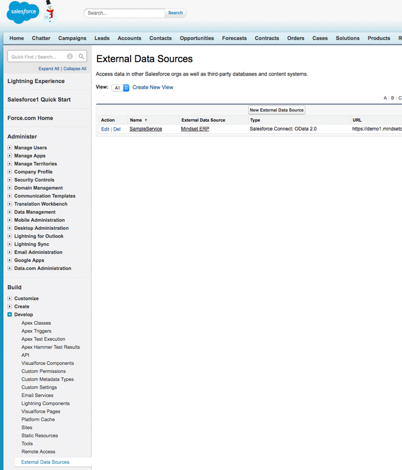
Task: Focus the Quick Find search field
Action: [38, 57]
